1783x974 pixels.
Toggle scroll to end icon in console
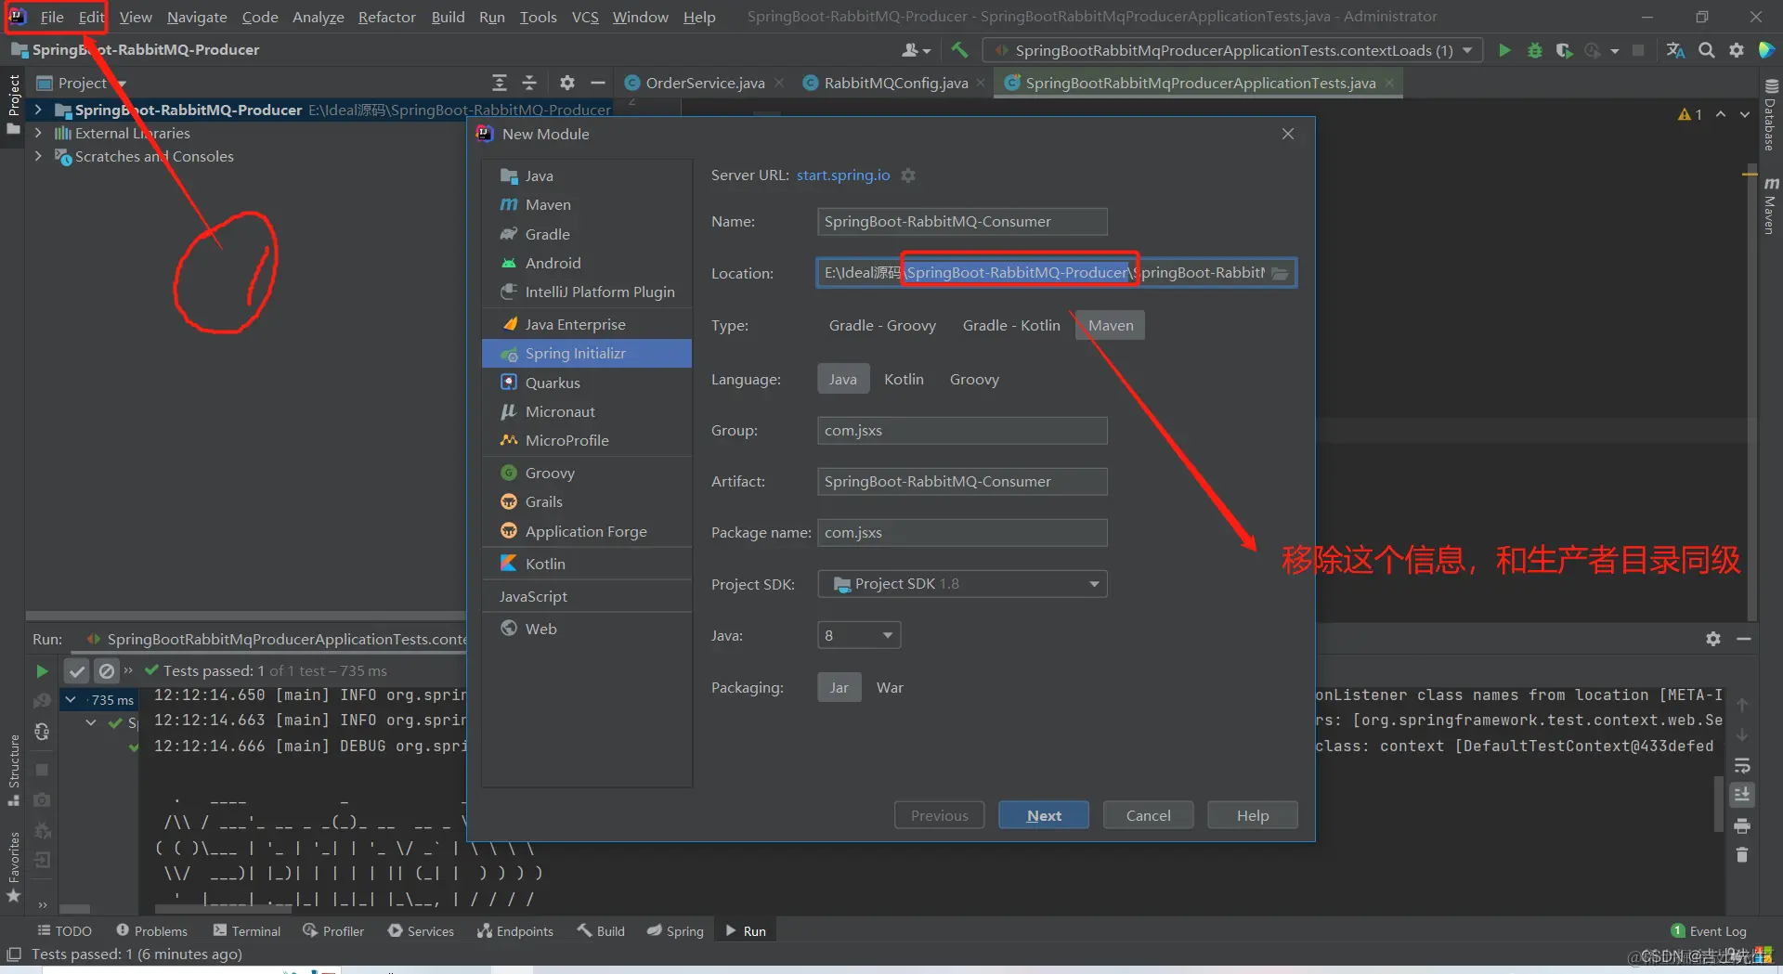click(1742, 795)
